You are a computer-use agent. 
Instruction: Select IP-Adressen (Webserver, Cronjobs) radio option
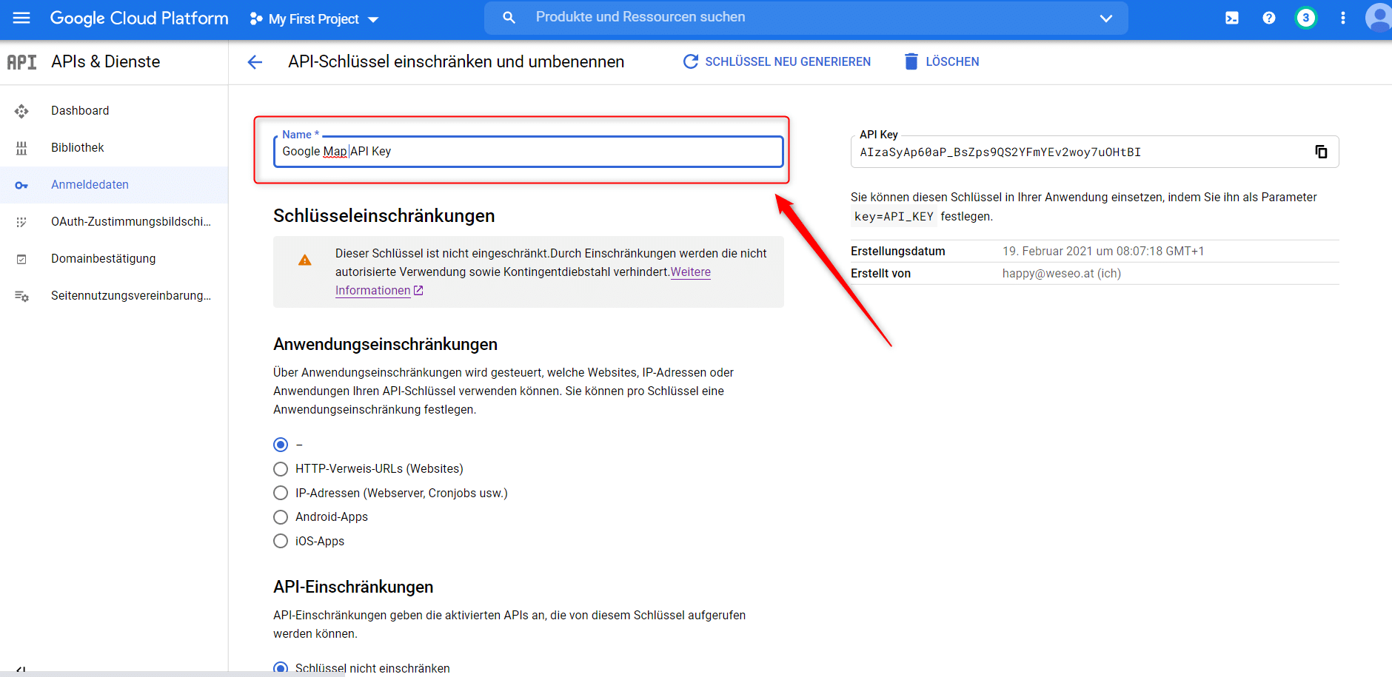281,494
